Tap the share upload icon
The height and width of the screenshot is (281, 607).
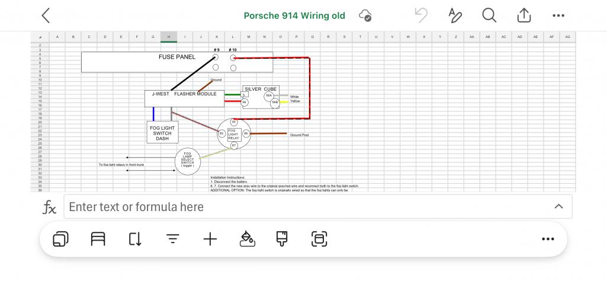coord(524,15)
